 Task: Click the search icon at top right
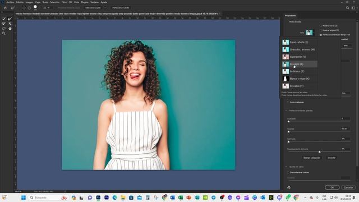347,8
